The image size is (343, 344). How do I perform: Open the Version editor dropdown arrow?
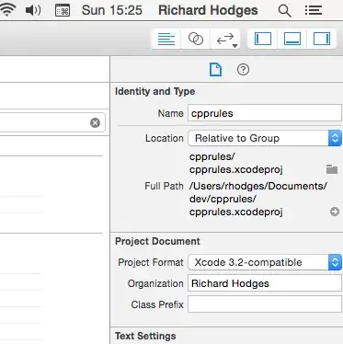[235, 46]
